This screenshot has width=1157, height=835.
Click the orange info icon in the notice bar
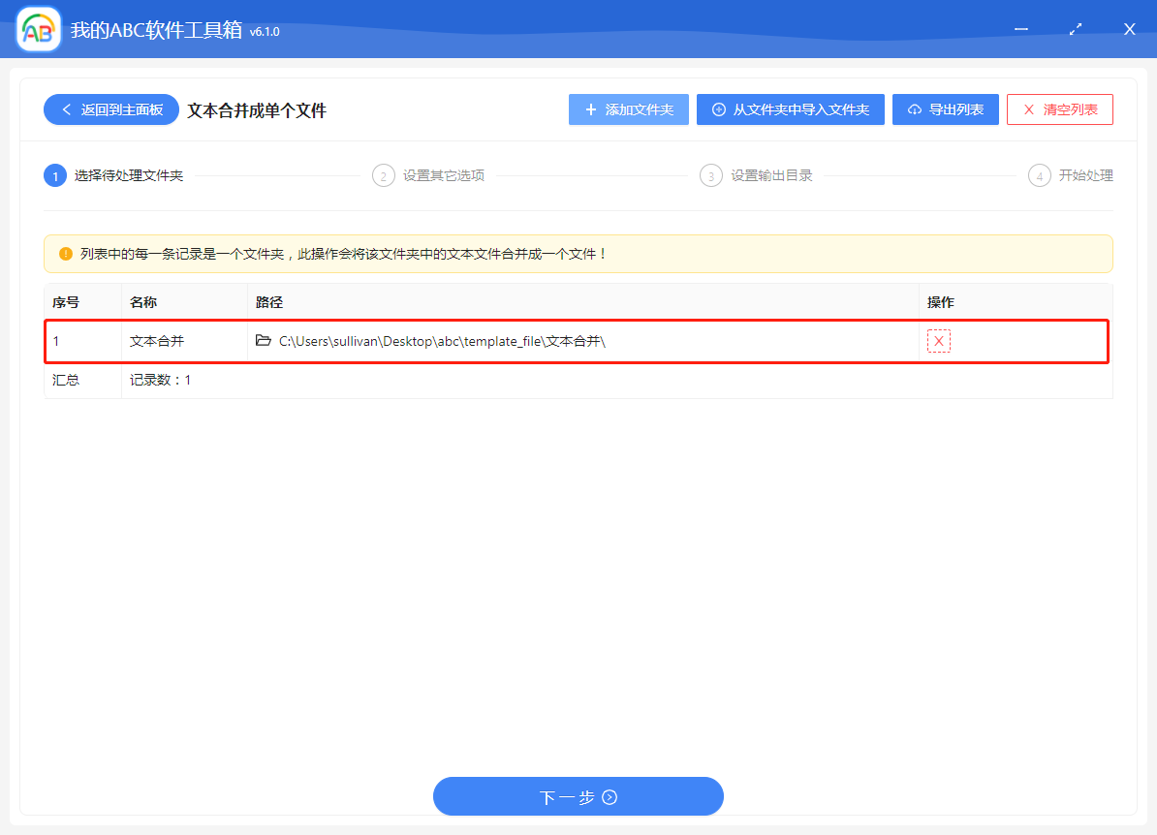point(66,254)
